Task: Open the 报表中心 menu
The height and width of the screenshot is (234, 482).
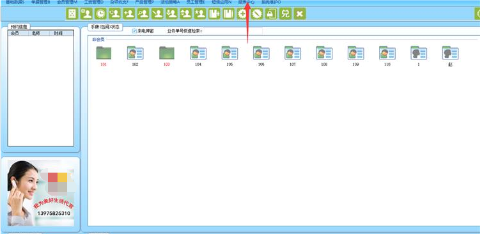Action: (246, 2)
